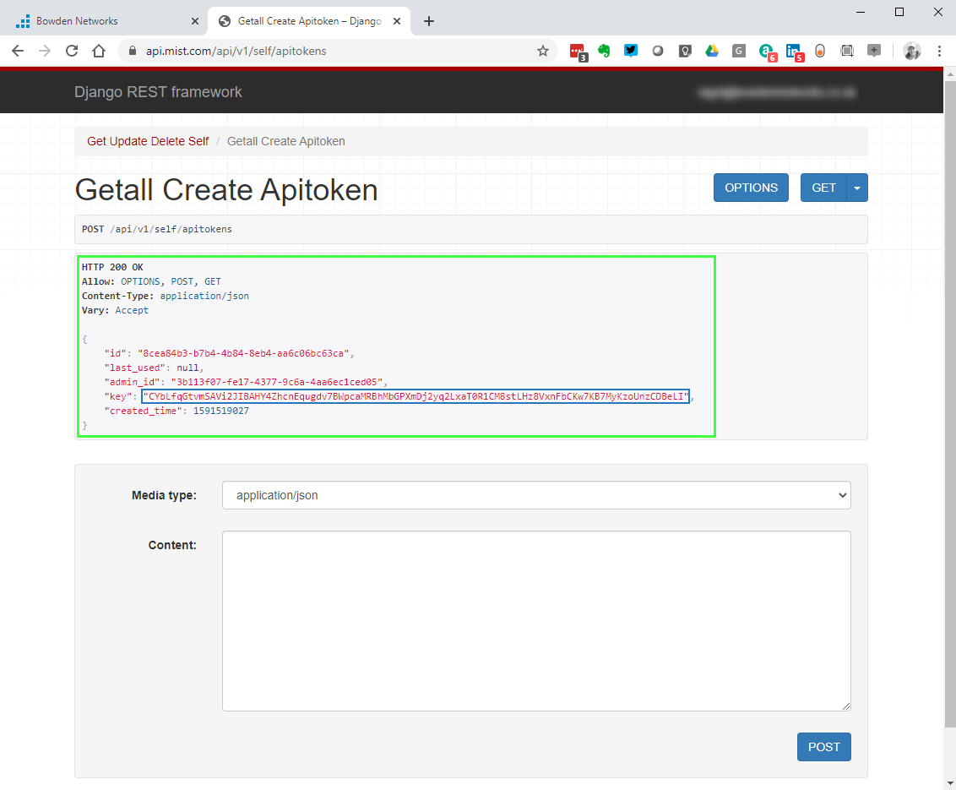Open the LinkedIn extension with badge 5
This screenshot has width=956, height=790.
click(x=795, y=52)
